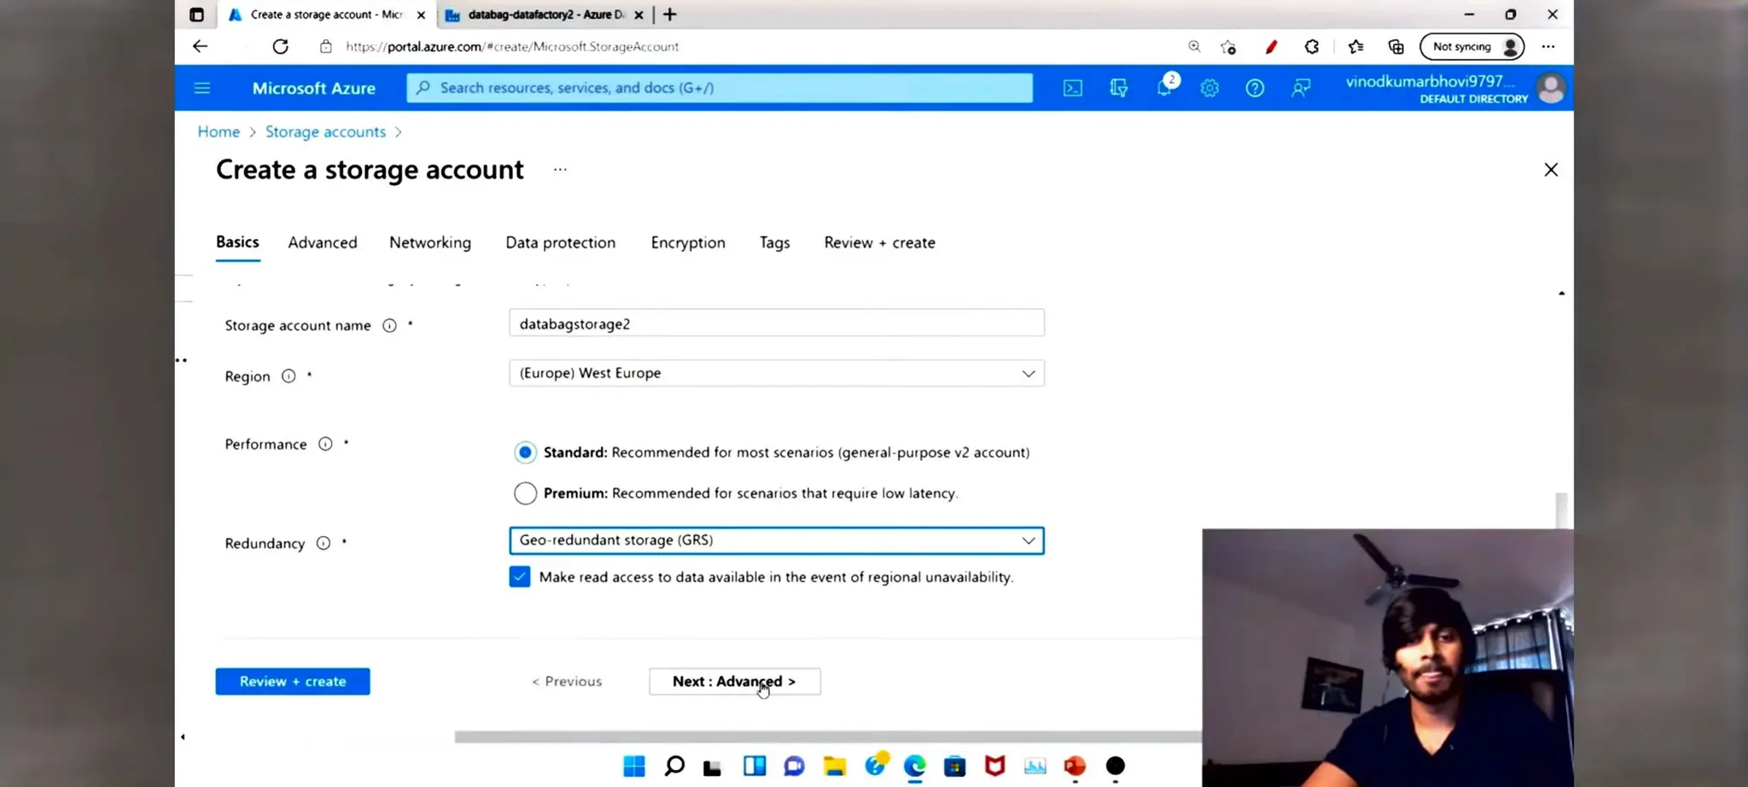Open Directories and subscriptions filter icon
The width and height of the screenshot is (1748, 787).
[x=1119, y=88]
